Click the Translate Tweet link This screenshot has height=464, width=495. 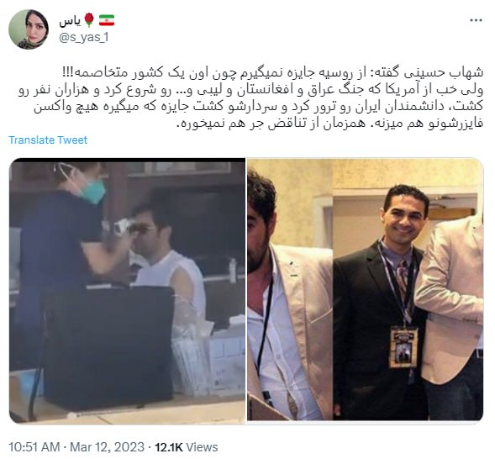point(48,140)
